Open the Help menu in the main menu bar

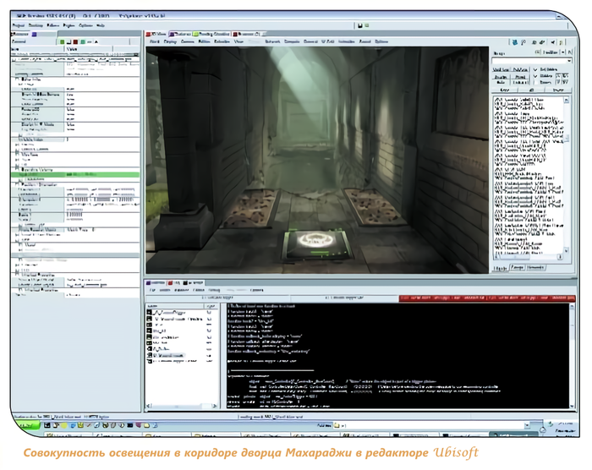pos(101,25)
